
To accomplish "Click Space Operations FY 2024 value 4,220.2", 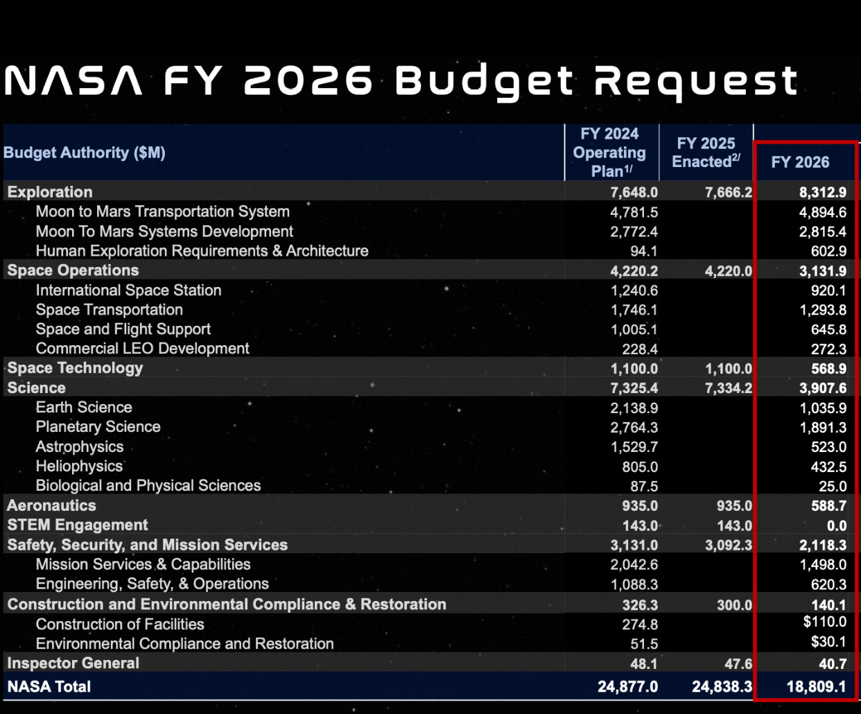I will [x=634, y=271].
